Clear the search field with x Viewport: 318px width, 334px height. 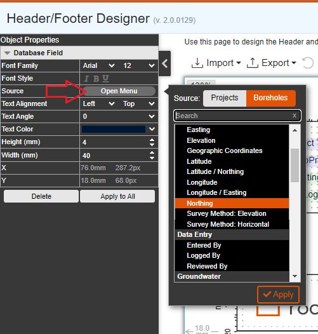pyautogui.click(x=295, y=116)
